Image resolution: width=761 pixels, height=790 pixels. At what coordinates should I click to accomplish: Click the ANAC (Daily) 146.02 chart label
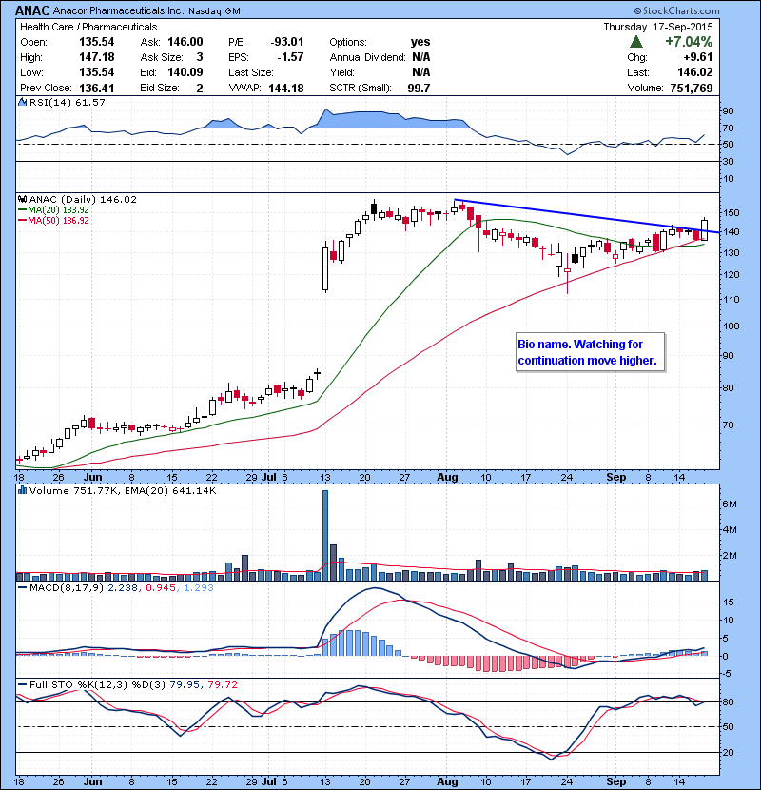click(83, 199)
